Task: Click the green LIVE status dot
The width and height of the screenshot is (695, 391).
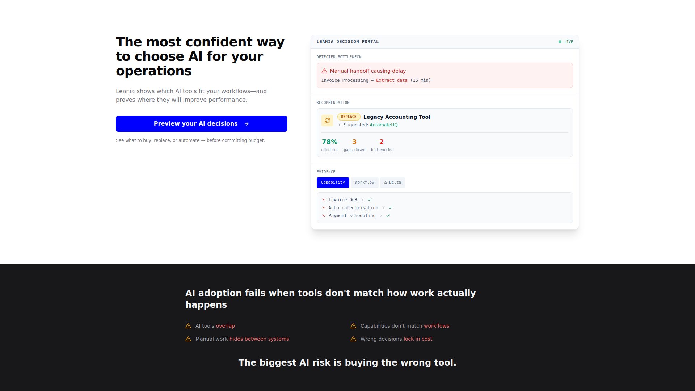Action: pyautogui.click(x=560, y=42)
